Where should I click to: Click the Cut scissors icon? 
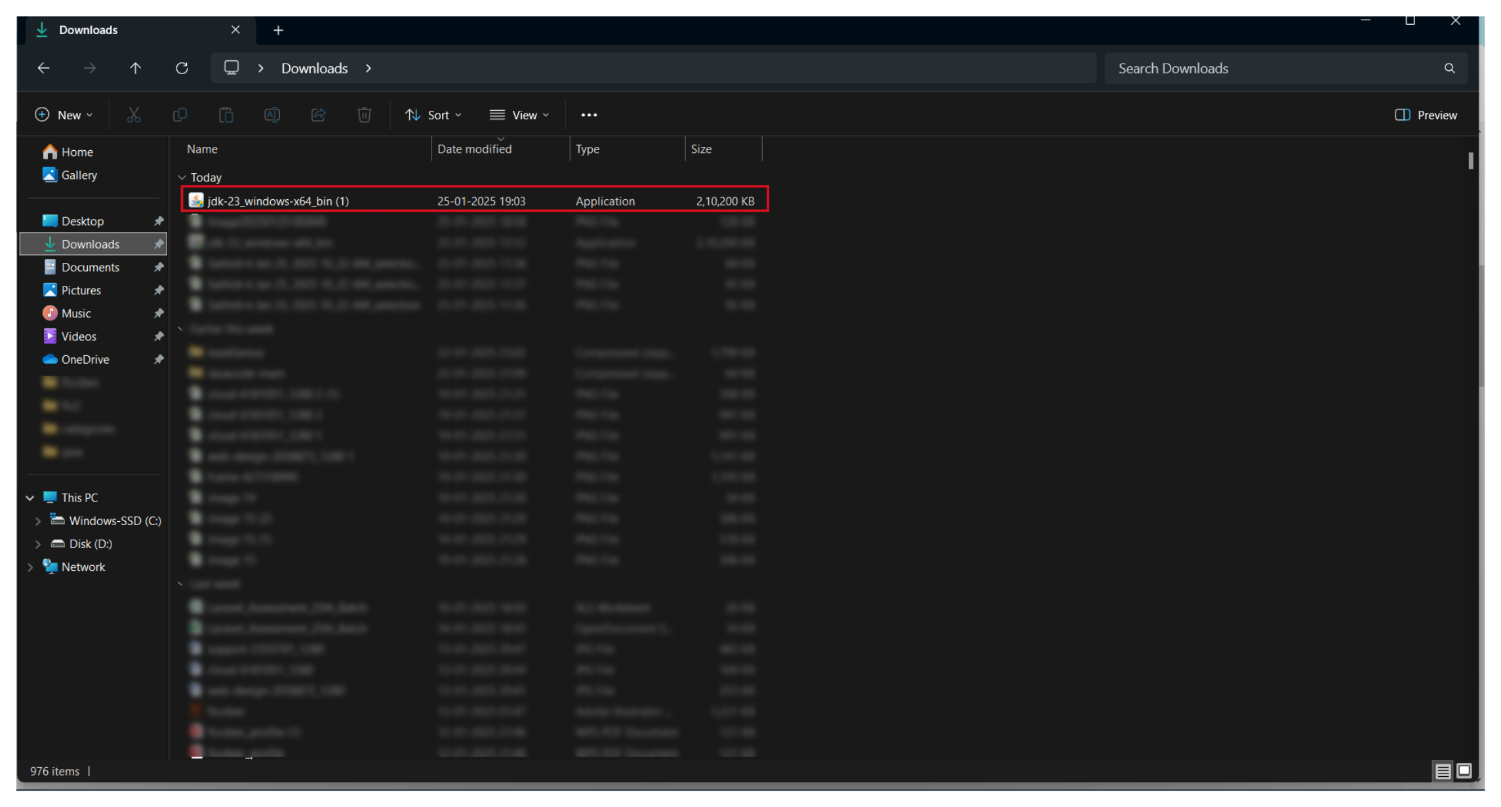[x=134, y=115]
